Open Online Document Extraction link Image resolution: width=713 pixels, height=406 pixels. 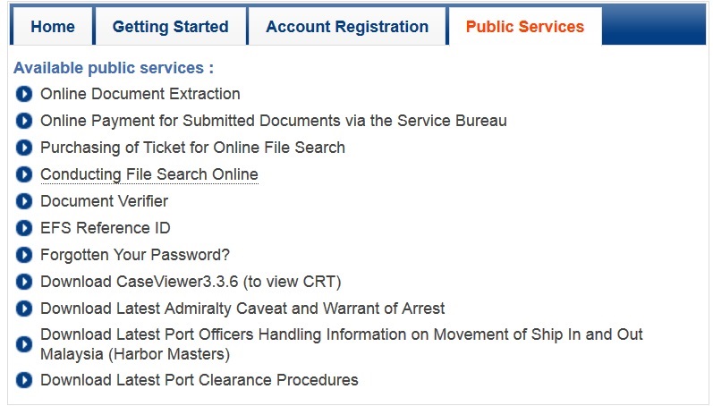(140, 94)
